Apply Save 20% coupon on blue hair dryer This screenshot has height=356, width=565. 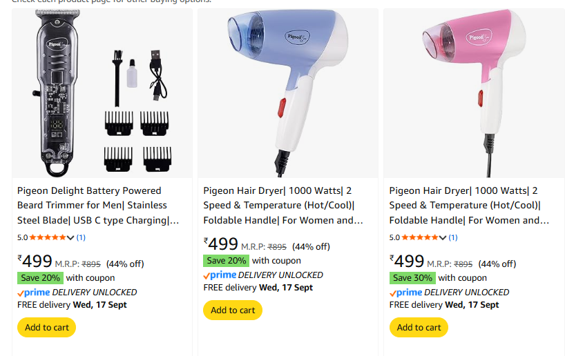click(227, 261)
